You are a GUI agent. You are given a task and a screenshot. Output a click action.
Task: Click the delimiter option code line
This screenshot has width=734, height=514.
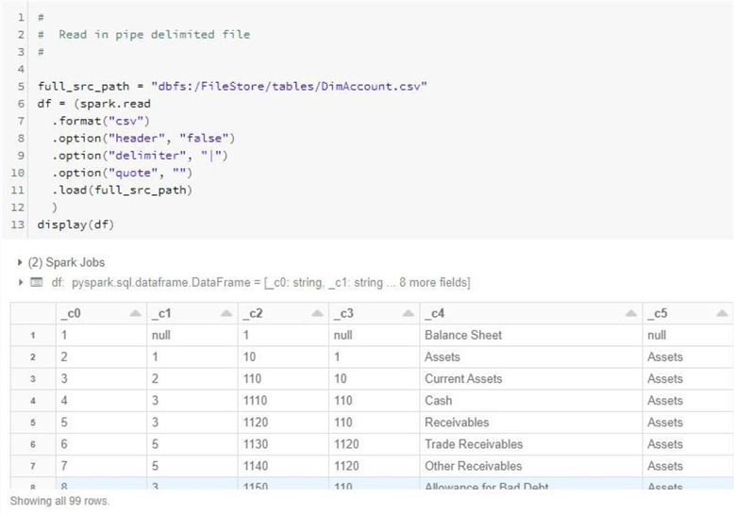[140, 156]
